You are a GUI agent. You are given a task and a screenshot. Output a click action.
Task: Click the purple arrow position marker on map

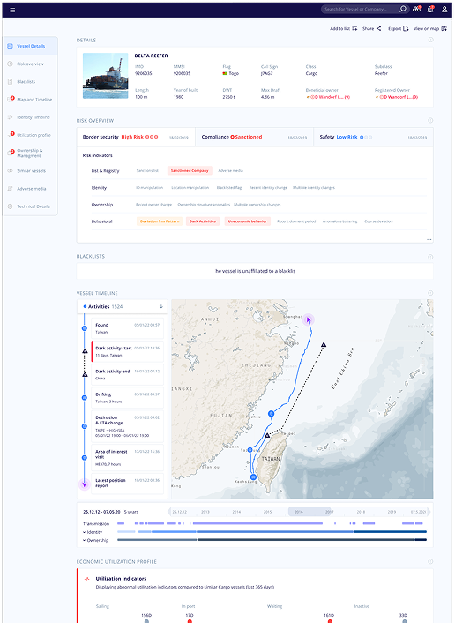point(309,319)
